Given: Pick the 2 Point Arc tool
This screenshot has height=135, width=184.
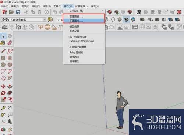Looking at the screenshot, I should (x=10, y=71).
